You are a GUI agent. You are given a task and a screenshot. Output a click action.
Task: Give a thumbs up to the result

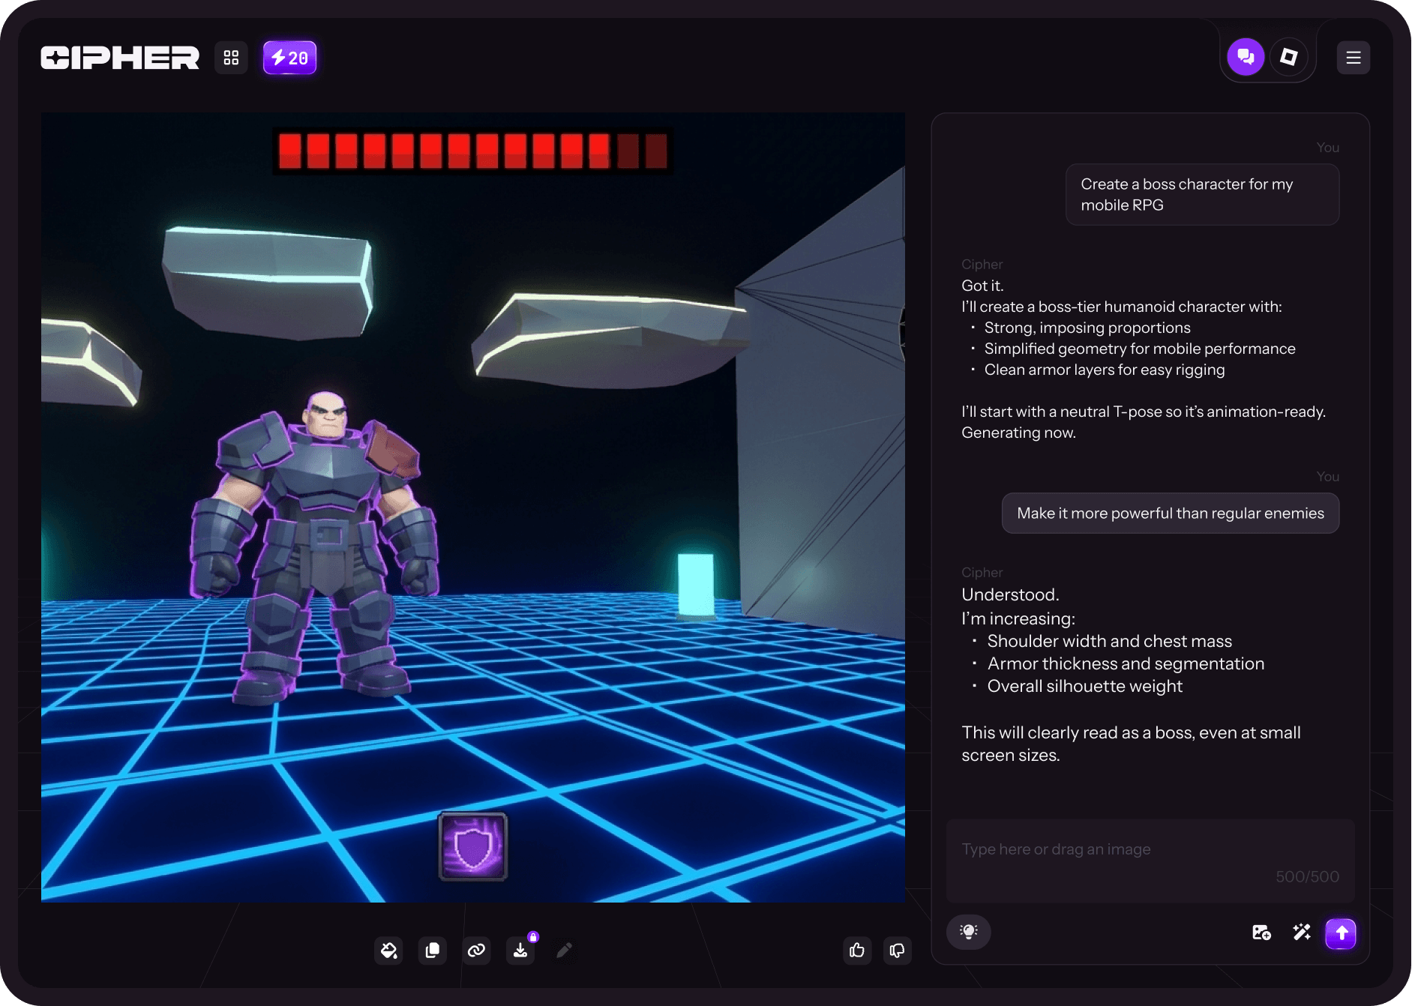click(x=857, y=951)
